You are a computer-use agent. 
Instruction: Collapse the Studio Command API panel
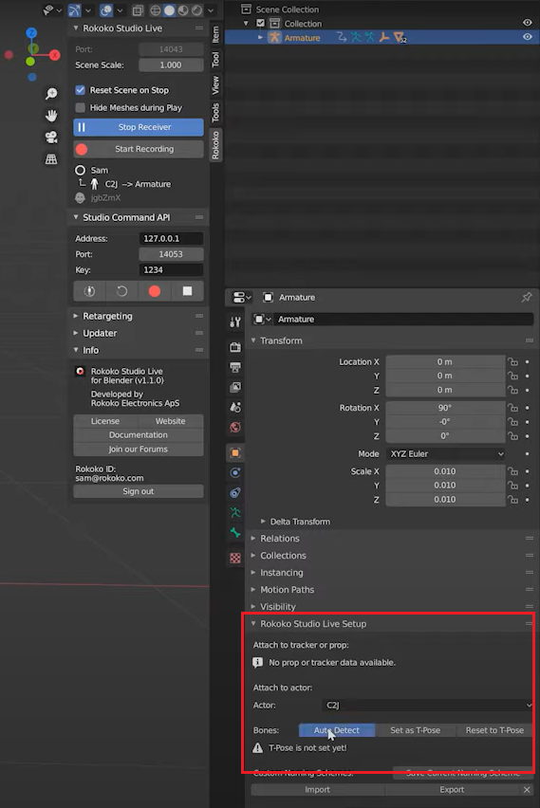[x=76, y=217]
